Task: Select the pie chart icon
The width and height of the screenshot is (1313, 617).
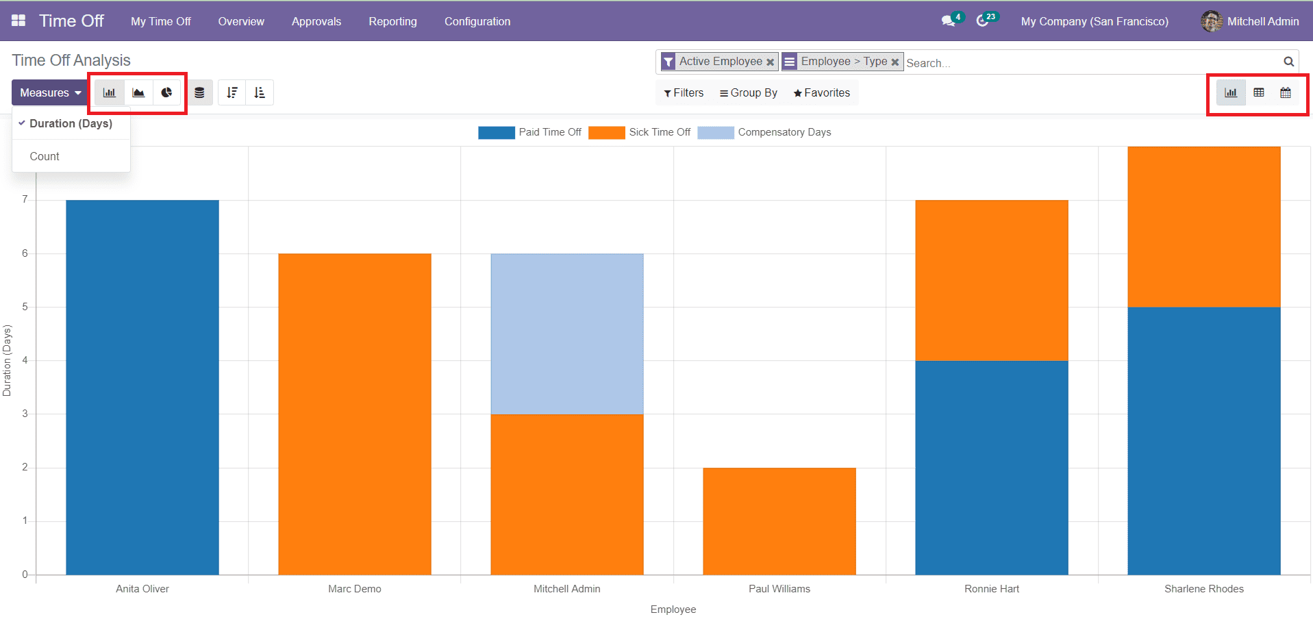Action: (x=166, y=93)
